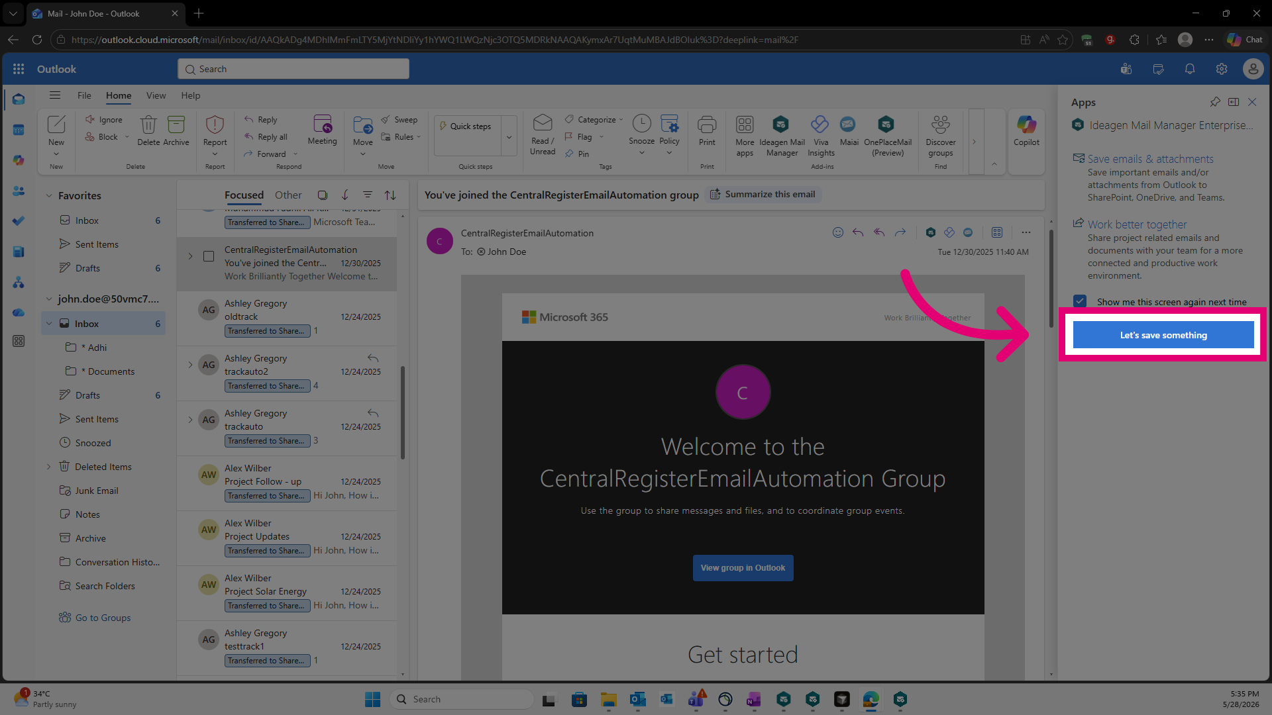Collapse the john.doe account folders

click(48, 299)
